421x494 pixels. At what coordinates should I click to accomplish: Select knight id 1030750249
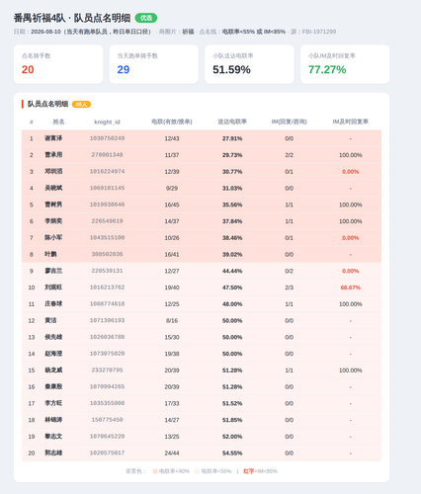click(x=107, y=138)
